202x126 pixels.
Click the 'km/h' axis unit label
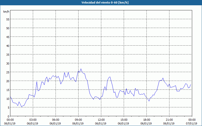click(x=6, y=12)
